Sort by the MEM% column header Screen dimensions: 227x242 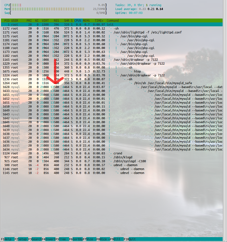coord(86,20)
